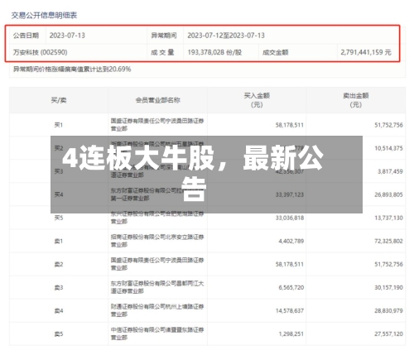
Task: Click the announcement date 2023-07-13 value
Action: click(67, 36)
